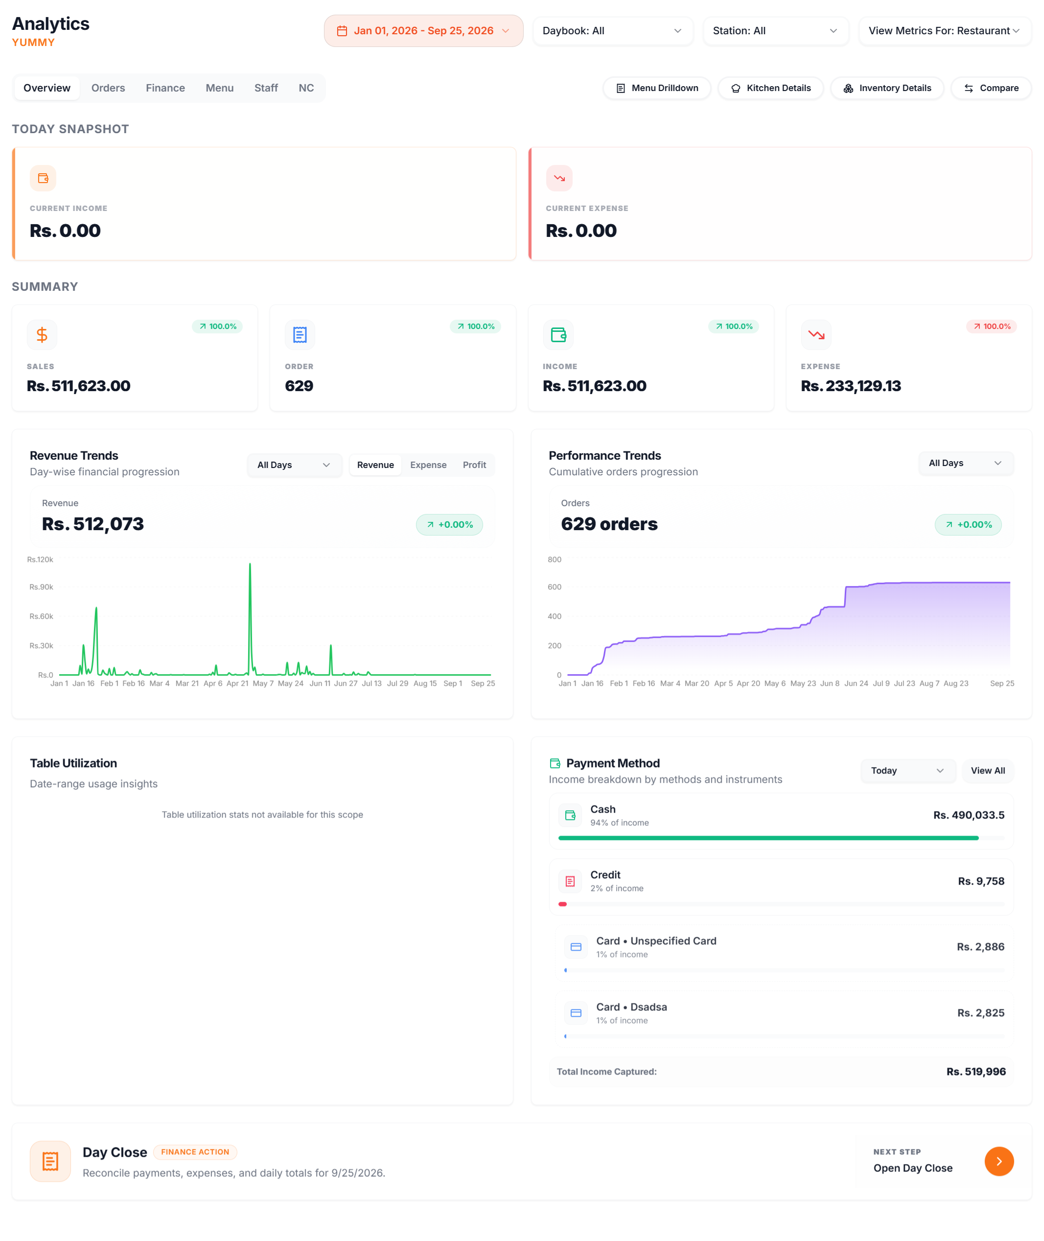Expand All Days dropdown in Revenue Trends
The image size is (1044, 1241).
294,465
